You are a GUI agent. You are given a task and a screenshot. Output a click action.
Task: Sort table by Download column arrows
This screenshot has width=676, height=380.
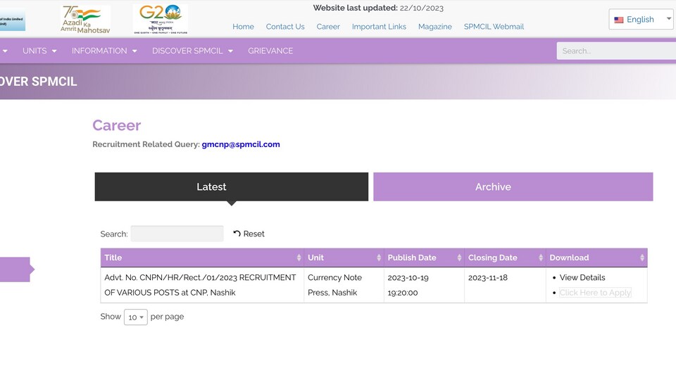click(x=642, y=258)
